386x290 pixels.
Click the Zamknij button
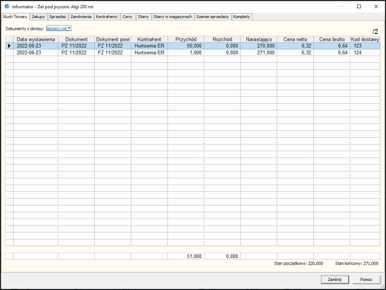[335, 280]
